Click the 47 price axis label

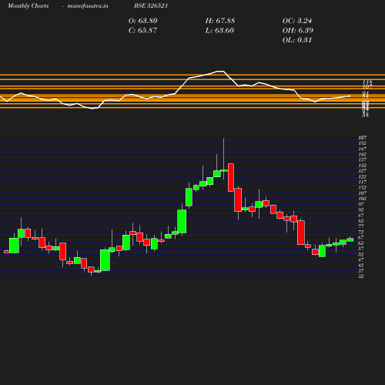point(361,259)
